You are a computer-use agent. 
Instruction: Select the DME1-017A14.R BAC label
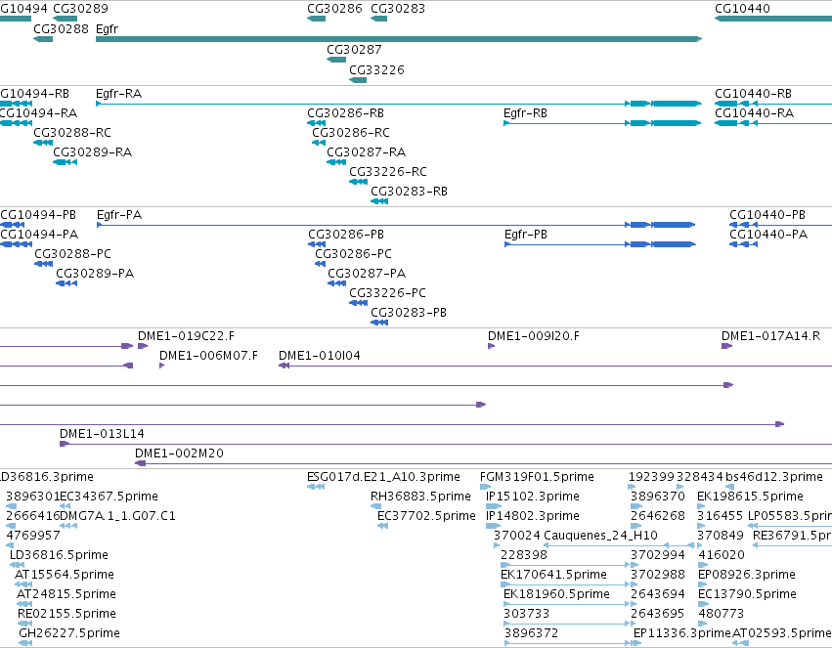(x=770, y=336)
